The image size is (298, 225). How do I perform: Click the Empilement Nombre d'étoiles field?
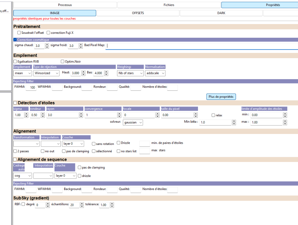tap(172, 88)
